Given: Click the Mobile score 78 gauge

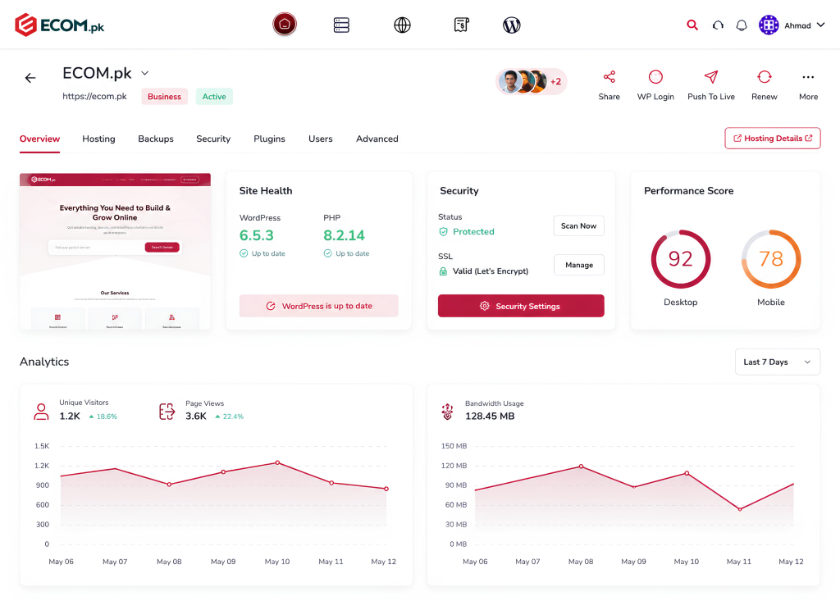Looking at the screenshot, I should coord(771,259).
